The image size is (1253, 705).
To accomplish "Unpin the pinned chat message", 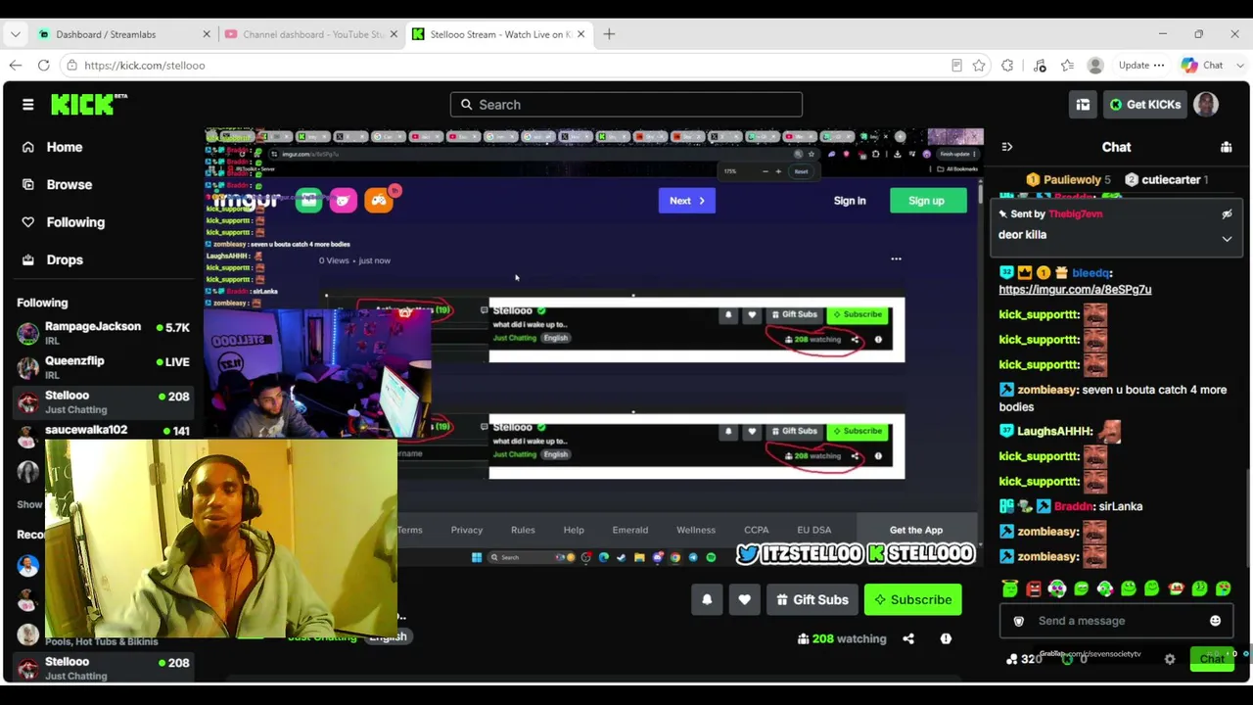I will pos(1227,213).
